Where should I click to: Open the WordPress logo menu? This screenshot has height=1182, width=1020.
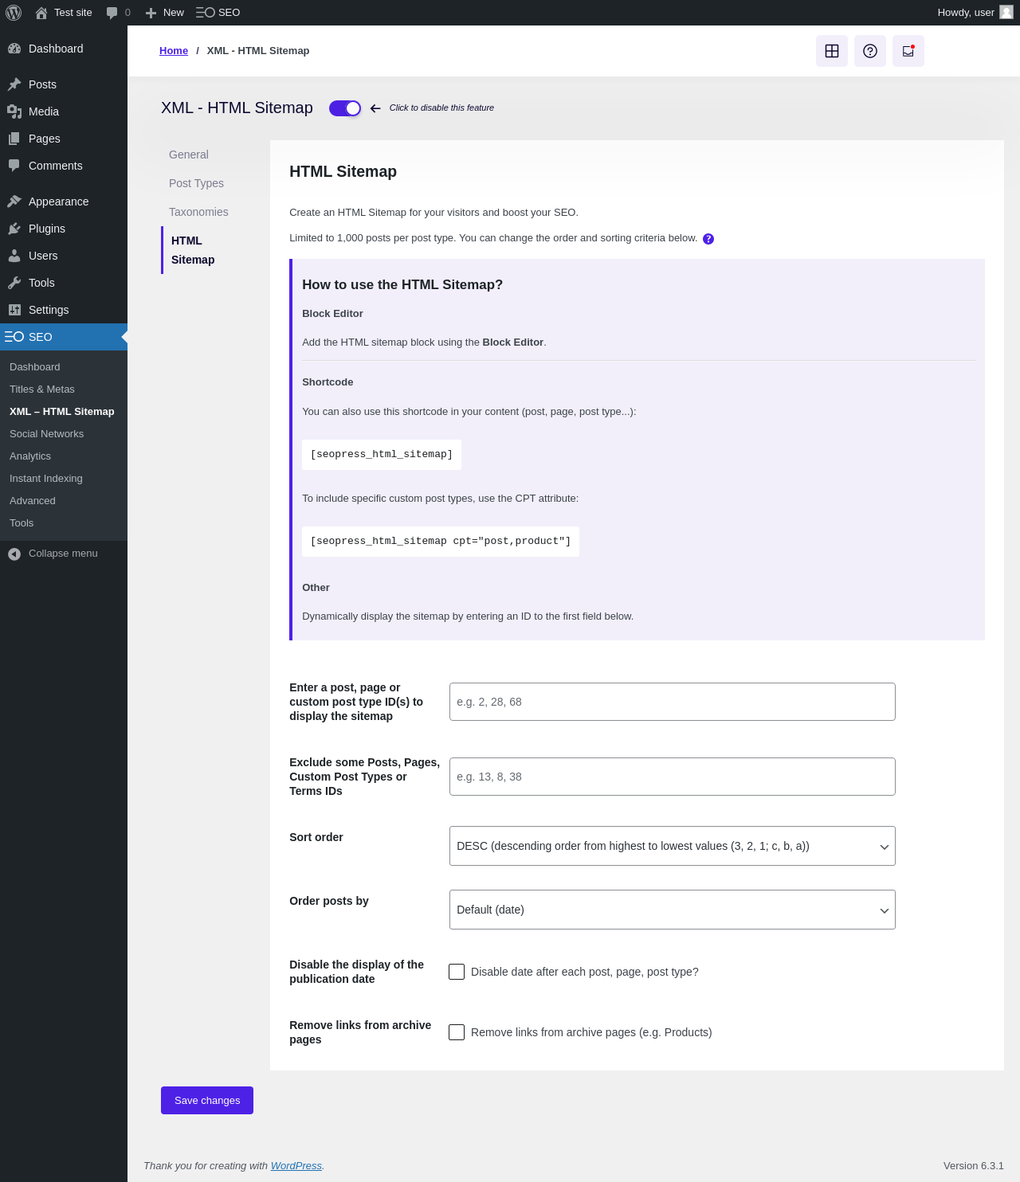[14, 13]
